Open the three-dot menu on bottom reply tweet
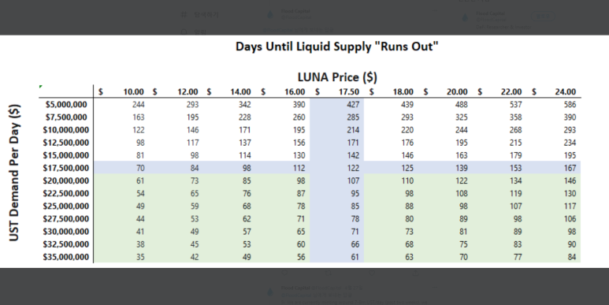 [435, 288]
